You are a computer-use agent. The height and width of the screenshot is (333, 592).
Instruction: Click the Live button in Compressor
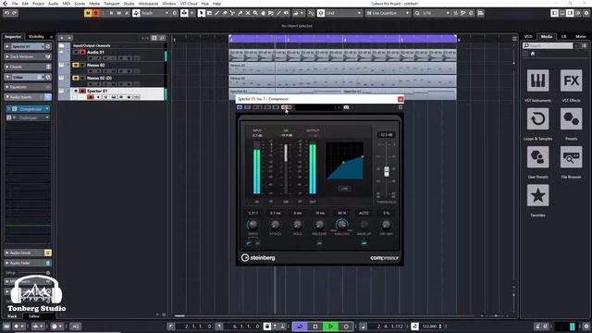tap(344, 189)
